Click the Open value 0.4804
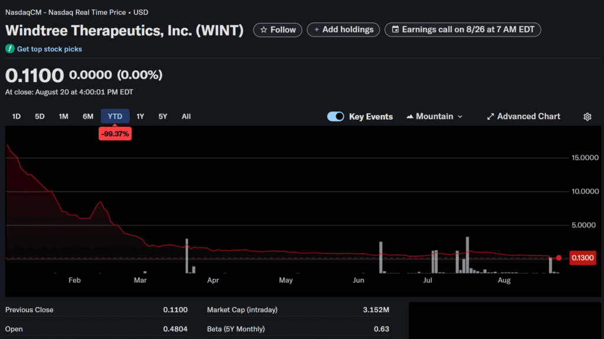Screen dimensions: 604x339 [175, 329]
